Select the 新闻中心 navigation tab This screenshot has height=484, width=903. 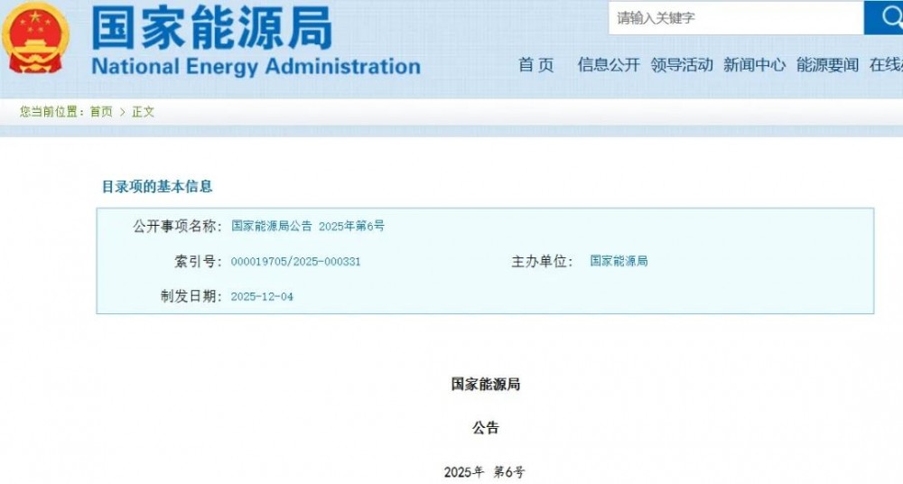(x=755, y=65)
